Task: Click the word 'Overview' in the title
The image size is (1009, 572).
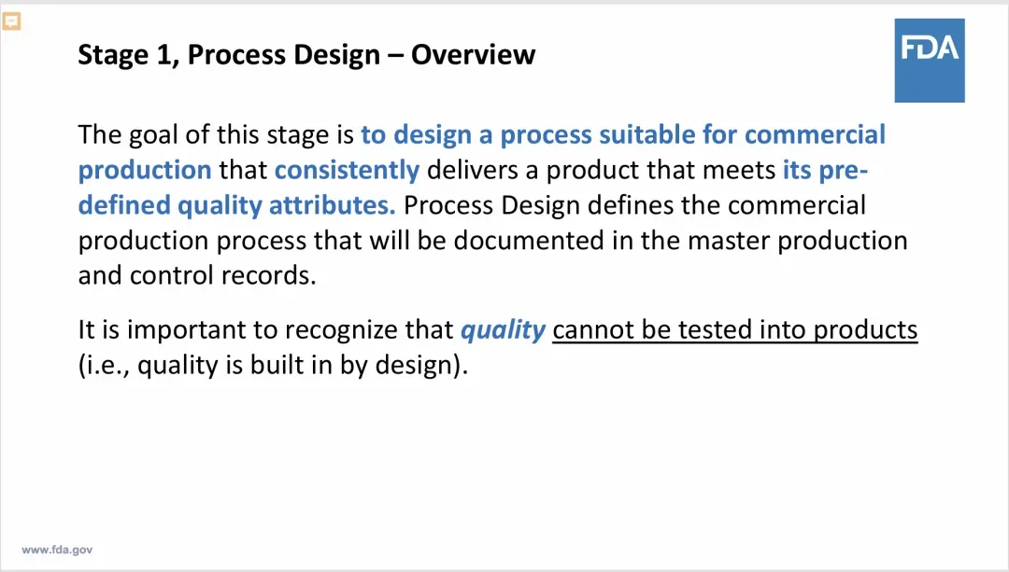Action: (473, 55)
